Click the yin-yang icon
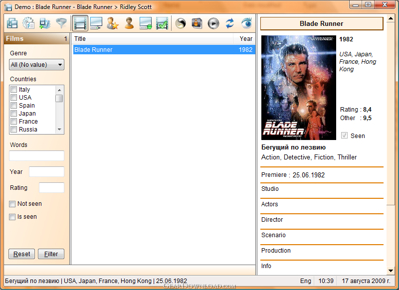399x290 pixels. (181, 23)
